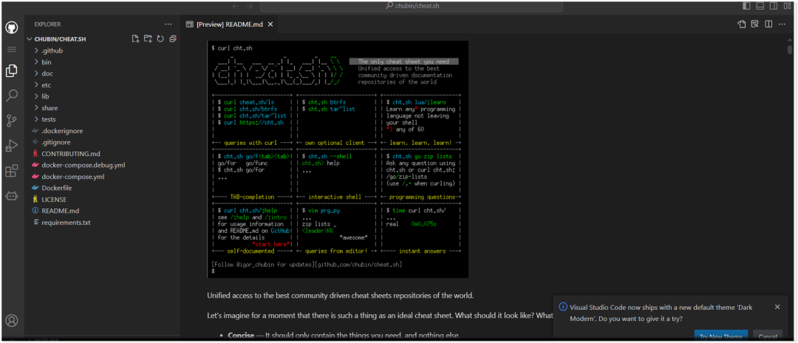Open editor more actions ellipsis
This screenshot has width=798, height=343.
pyautogui.click(x=782, y=24)
